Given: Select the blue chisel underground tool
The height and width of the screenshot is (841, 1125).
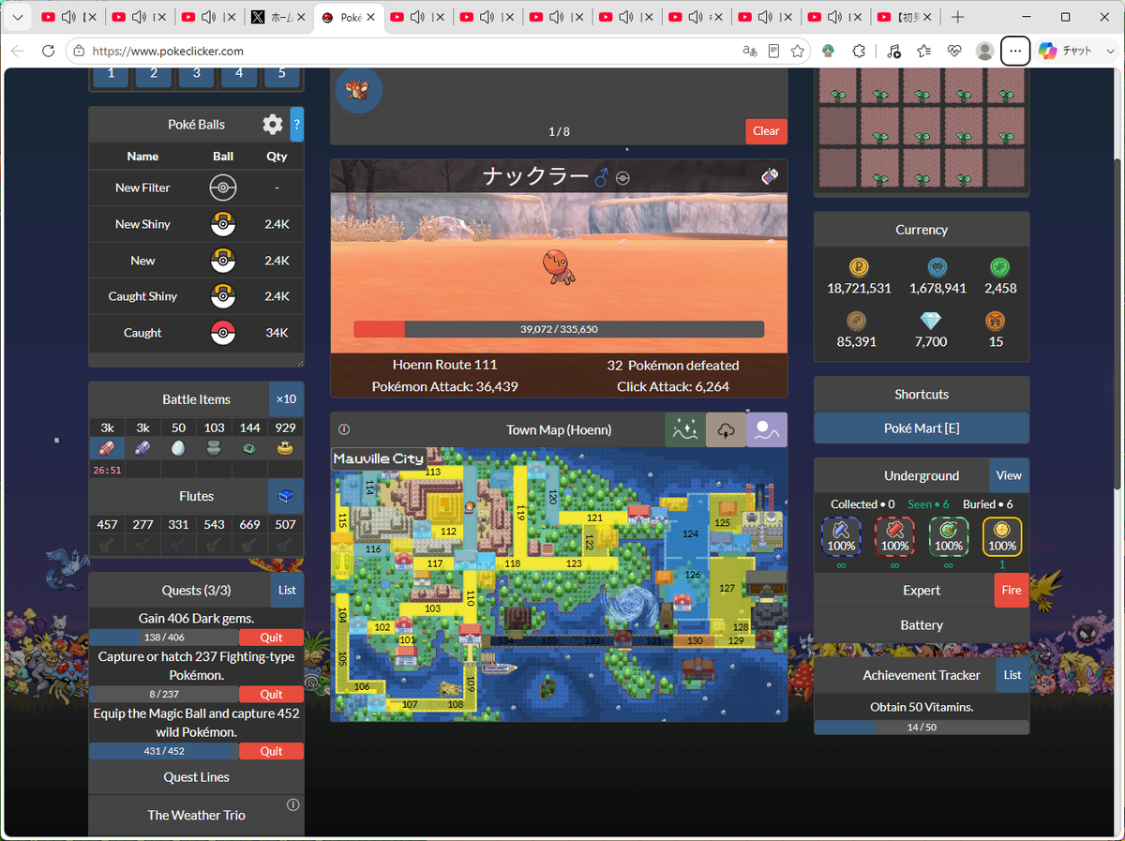Looking at the screenshot, I should pyautogui.click(x=841, y=537).
